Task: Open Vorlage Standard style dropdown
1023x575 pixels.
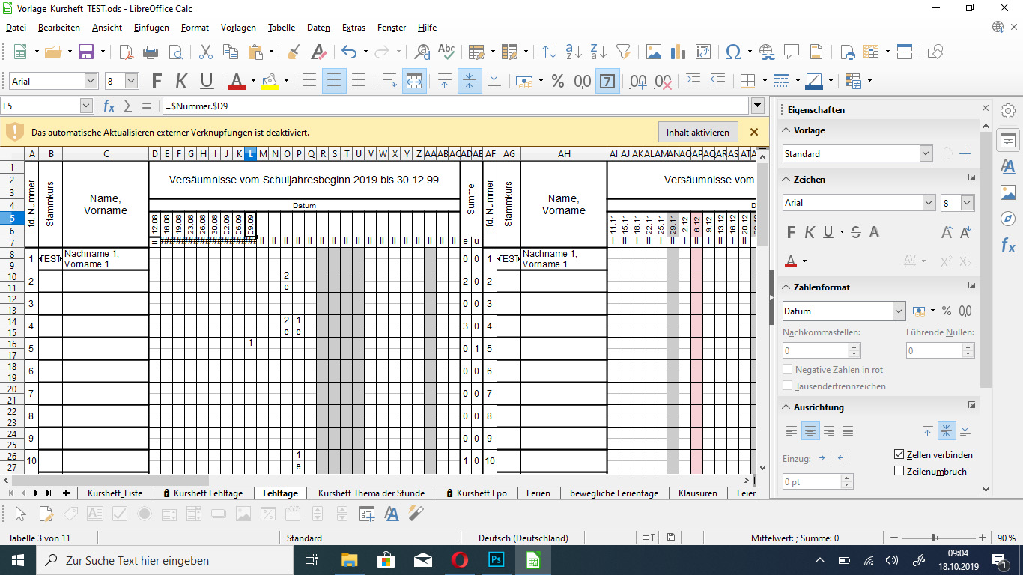Action: (926, 153)
